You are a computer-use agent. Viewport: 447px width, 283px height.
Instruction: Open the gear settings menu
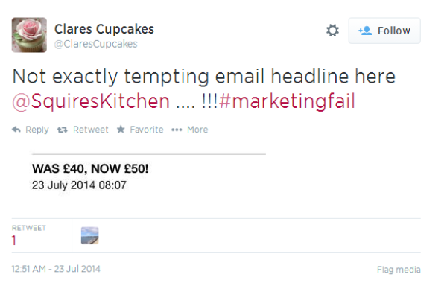click(332, 31)
